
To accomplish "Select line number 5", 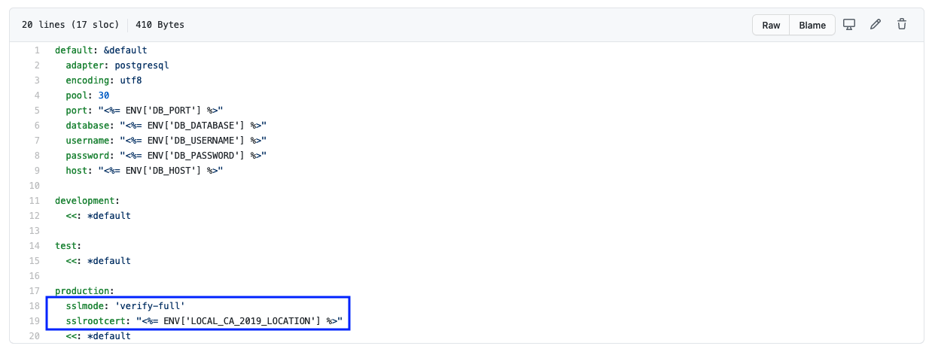I will click(36, 111).
